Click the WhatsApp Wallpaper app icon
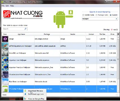This screenshot has width=120, height=101. (5, 89)
